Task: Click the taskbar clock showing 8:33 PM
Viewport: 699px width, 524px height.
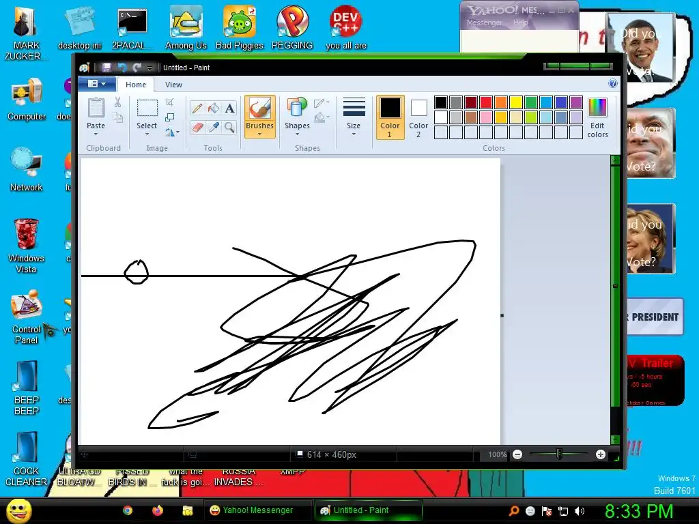Action: pos(638,510)
